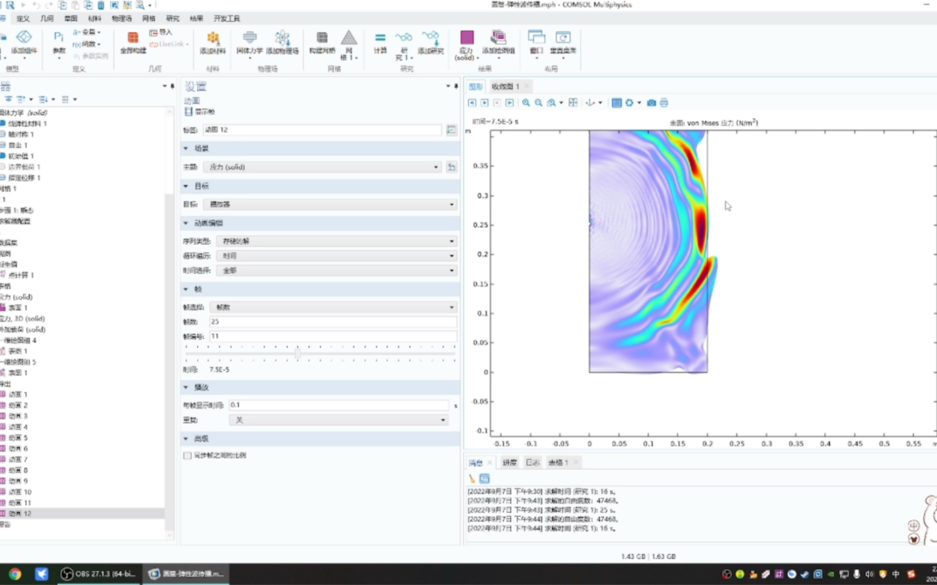
Task: Collapse the 播放 section header
Action: coord(186,388)
